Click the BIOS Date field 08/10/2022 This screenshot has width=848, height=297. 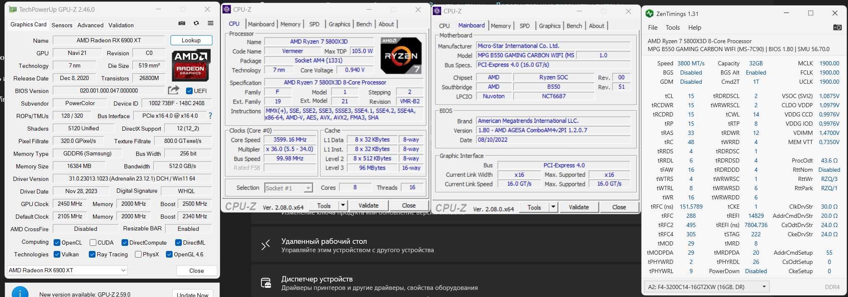553,139
